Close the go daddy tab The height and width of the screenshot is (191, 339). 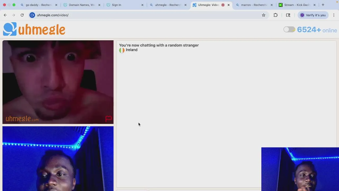point(56,5)
